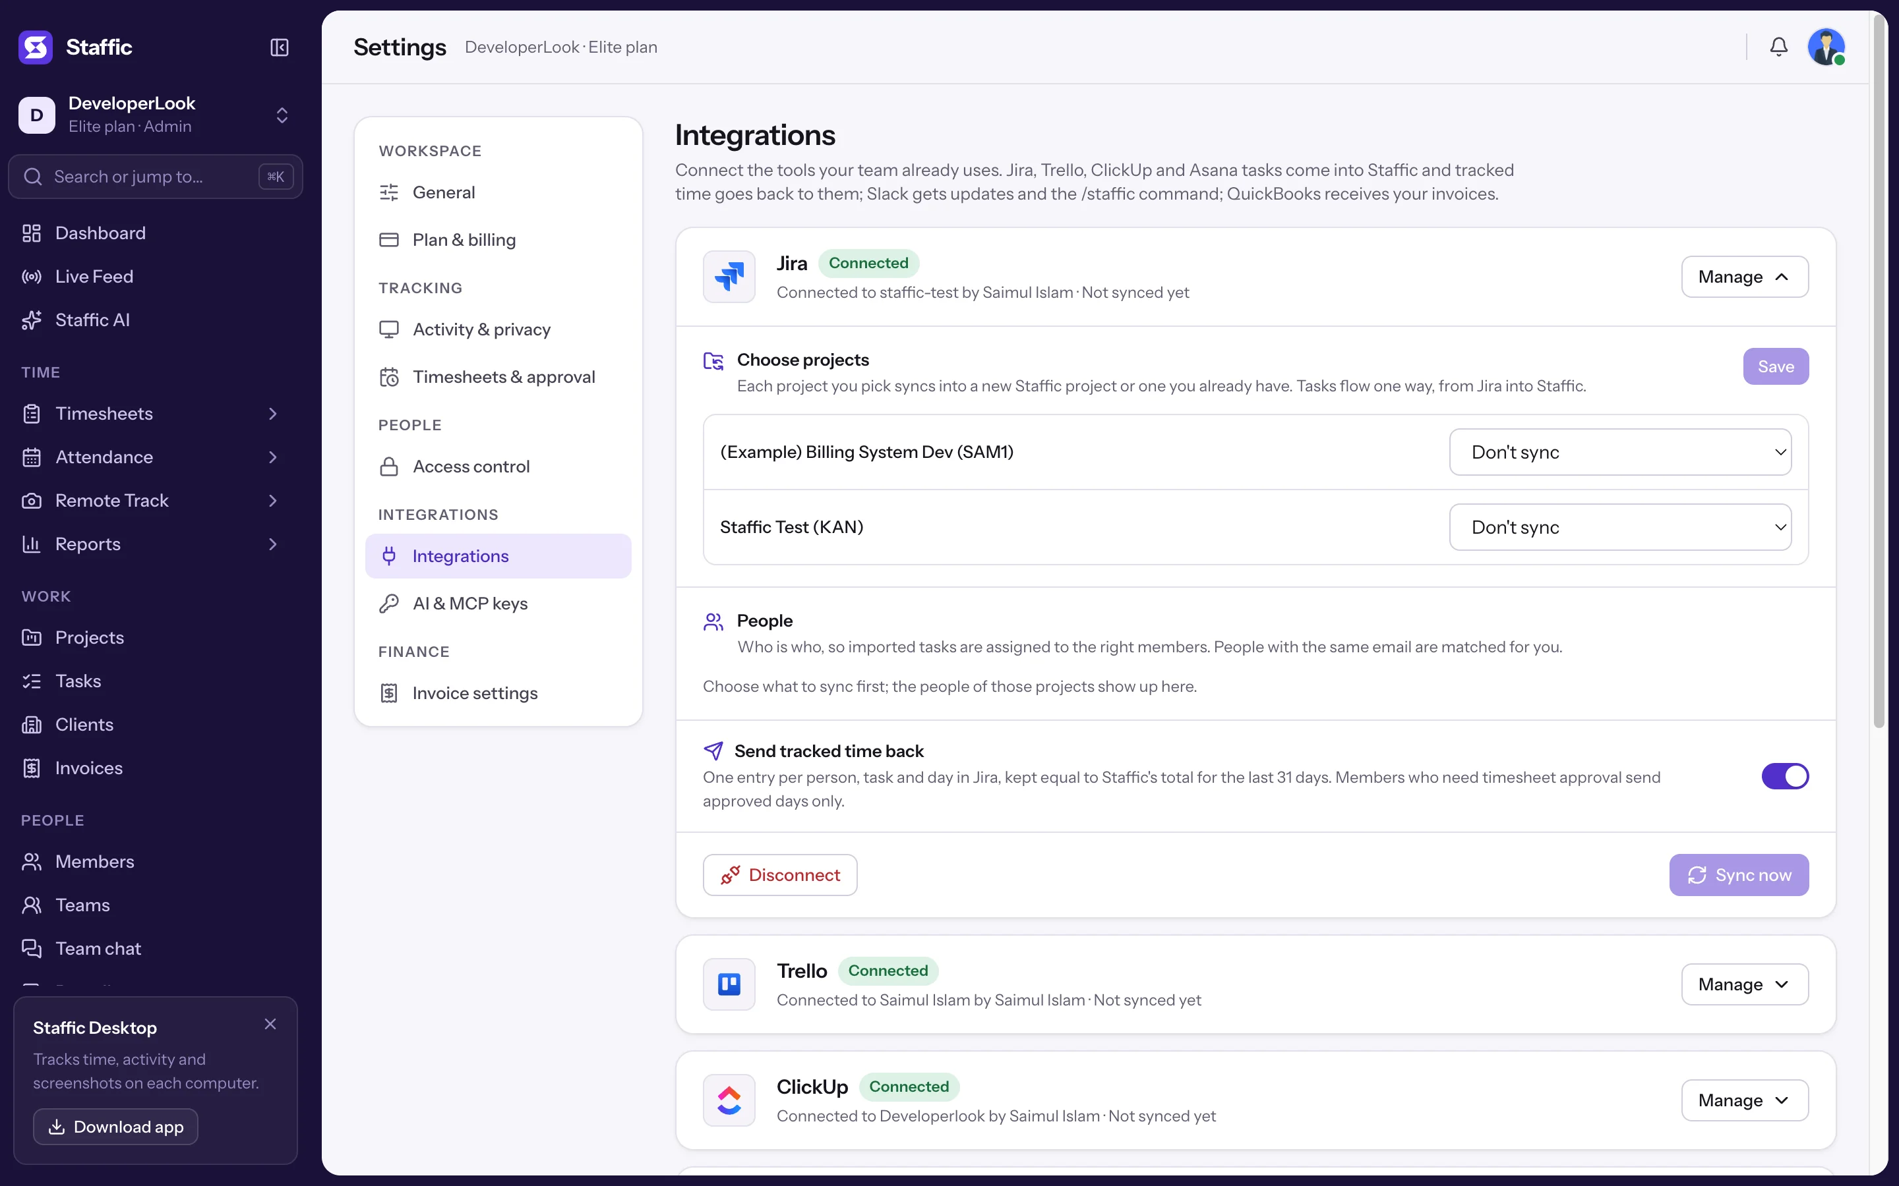Click the Send tracked time back plane icon
Screen dimensions: 1899x1186
(713, 751)
